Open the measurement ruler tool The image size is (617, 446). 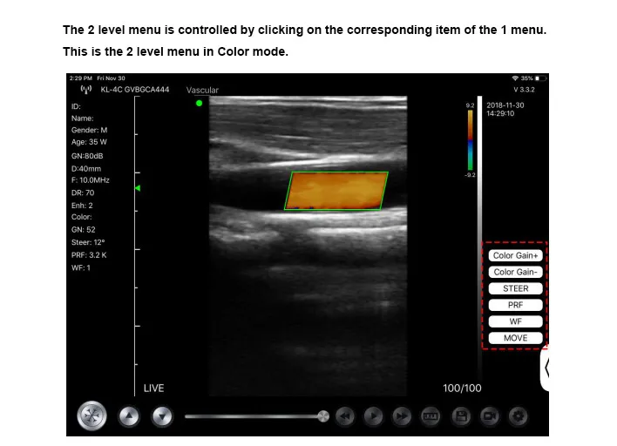(x=431, y=416)
